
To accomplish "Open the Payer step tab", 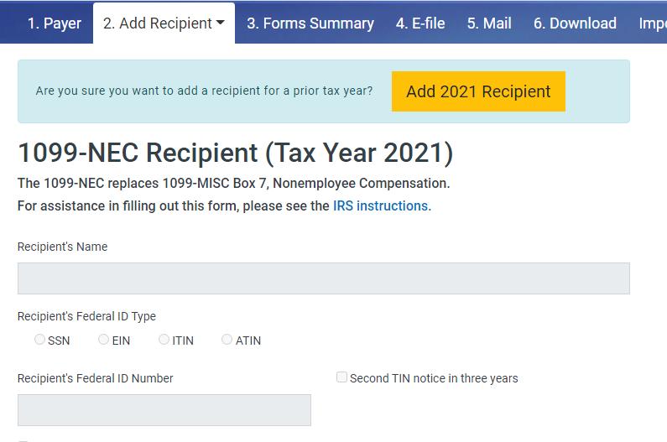I will click(55, 23).
